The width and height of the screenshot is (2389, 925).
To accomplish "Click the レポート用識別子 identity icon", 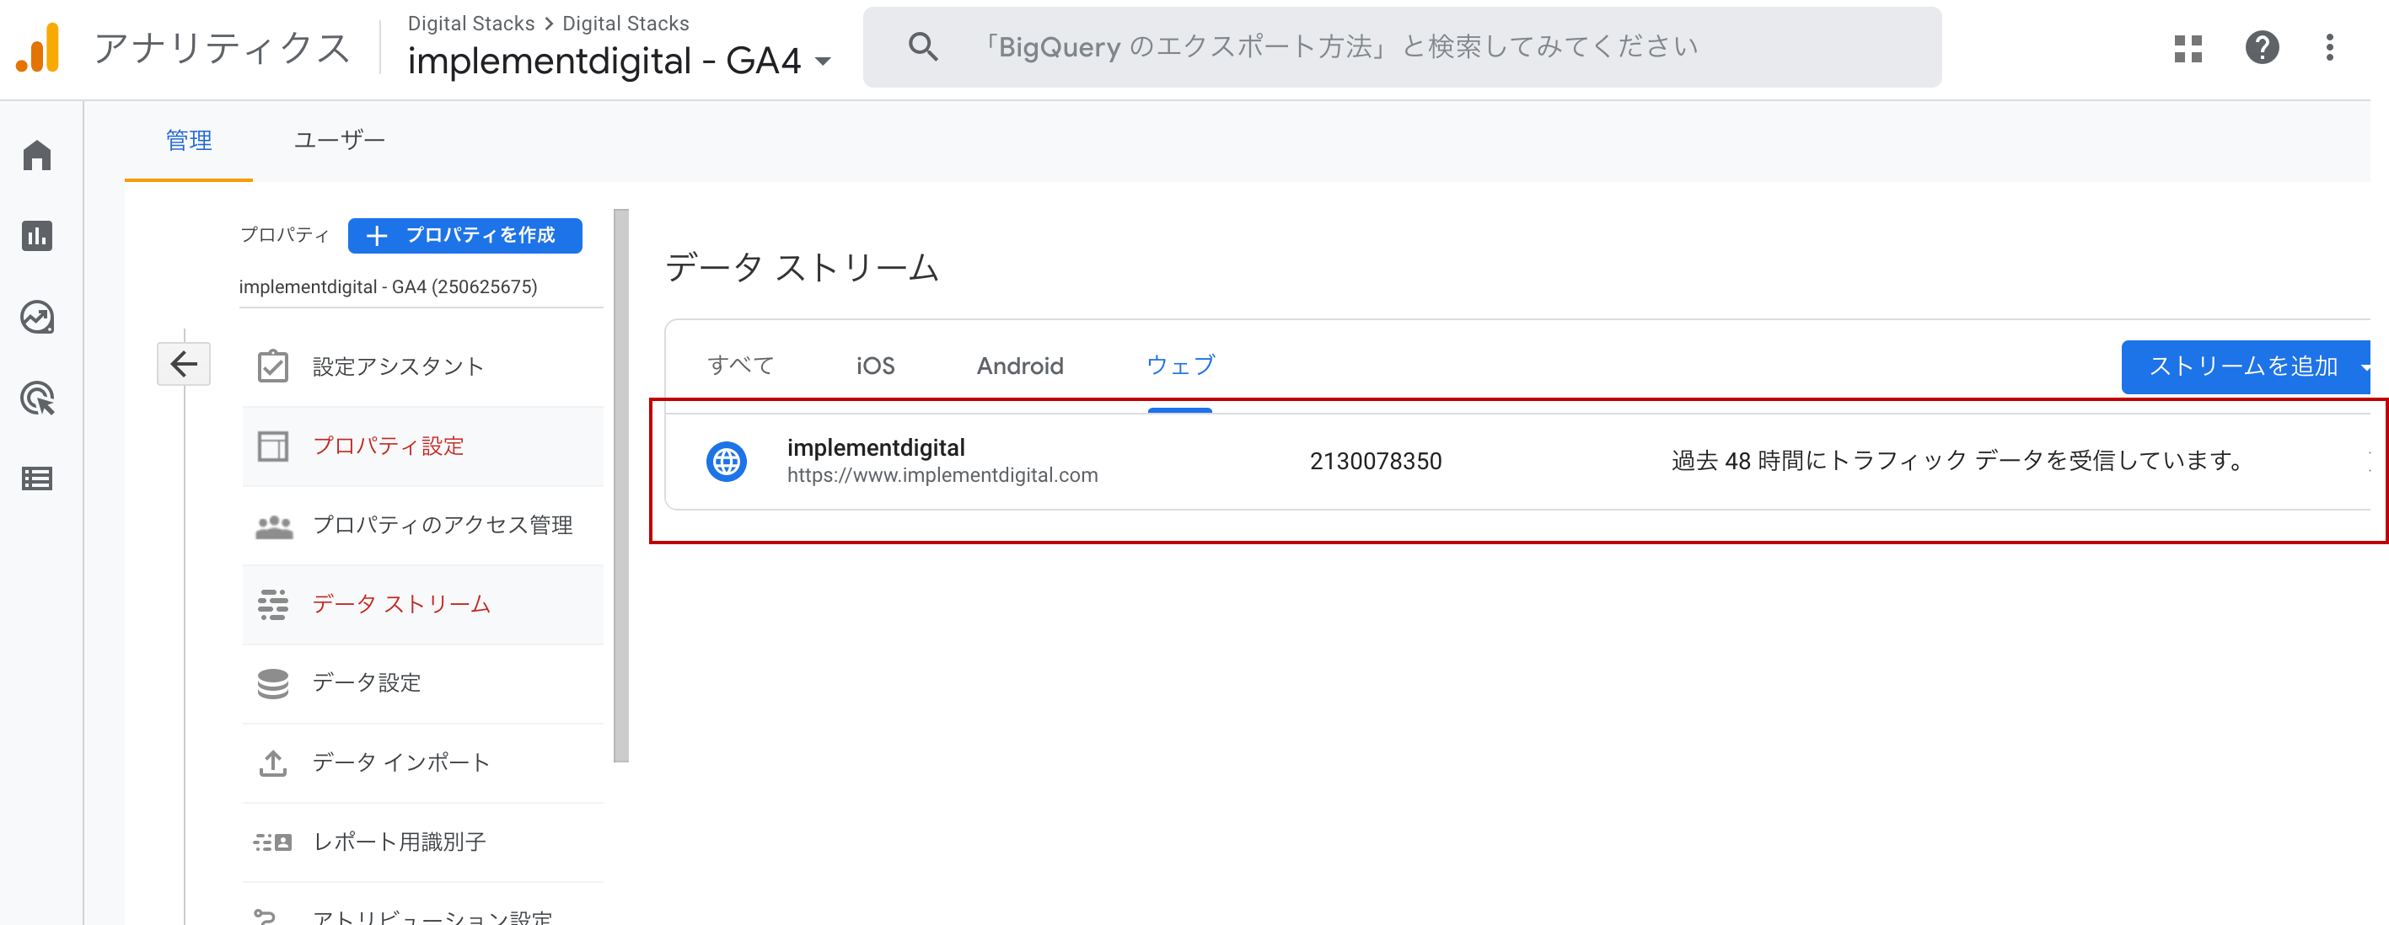I will 272,842.
